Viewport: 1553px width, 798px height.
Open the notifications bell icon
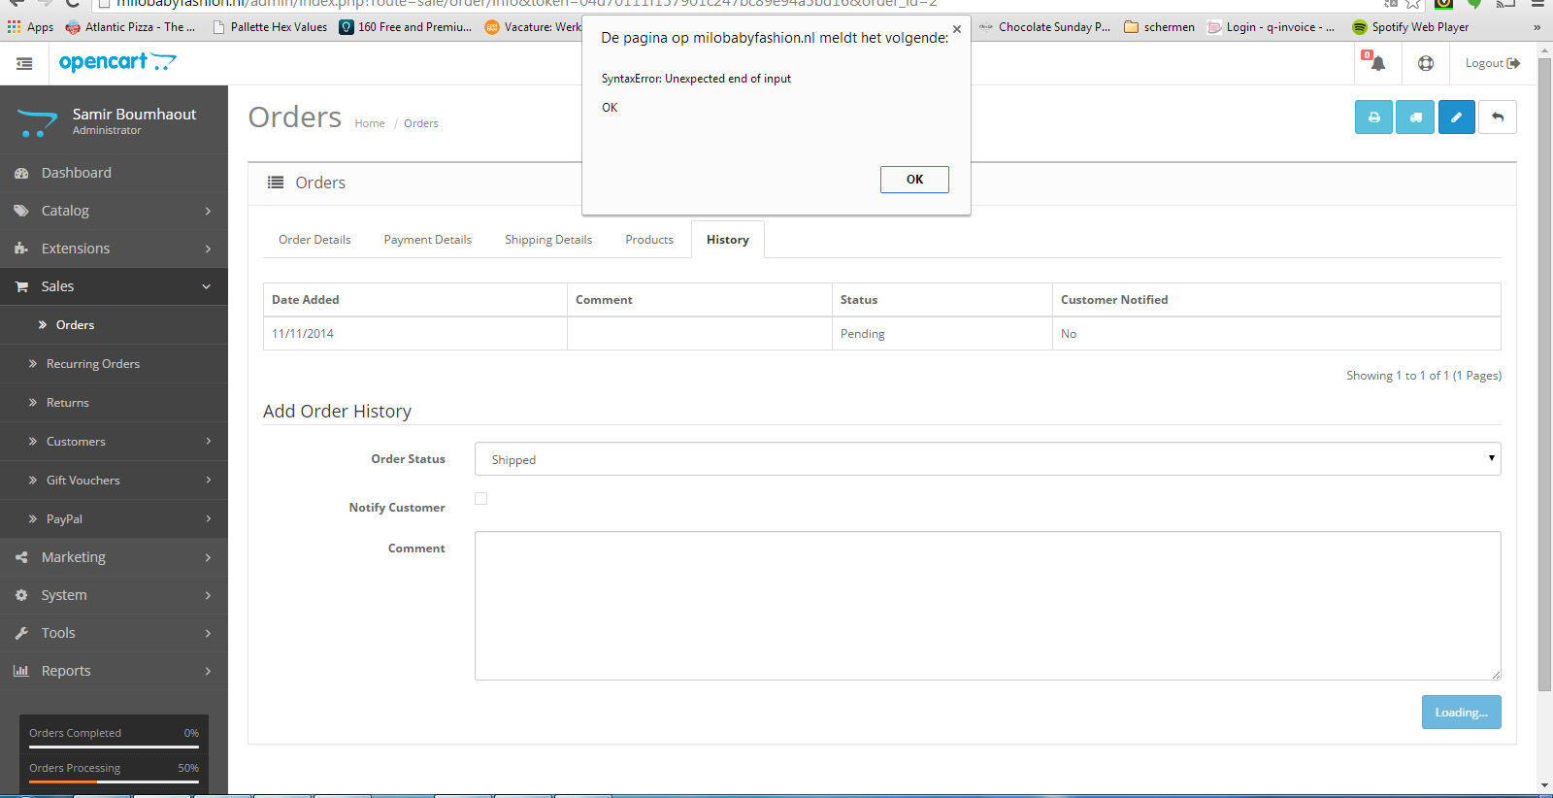coord(1377,63)
